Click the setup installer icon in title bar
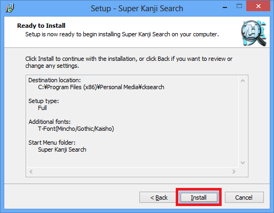 click(x=10, y=8)
